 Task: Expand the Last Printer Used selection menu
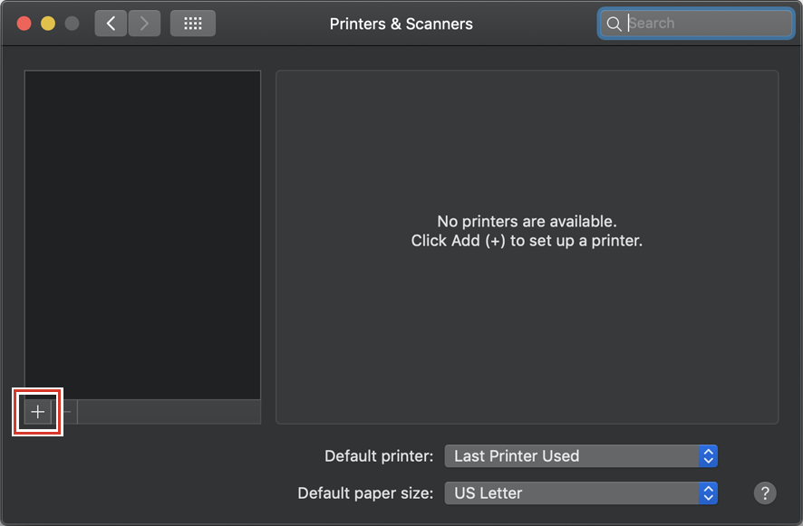point(580,456)
